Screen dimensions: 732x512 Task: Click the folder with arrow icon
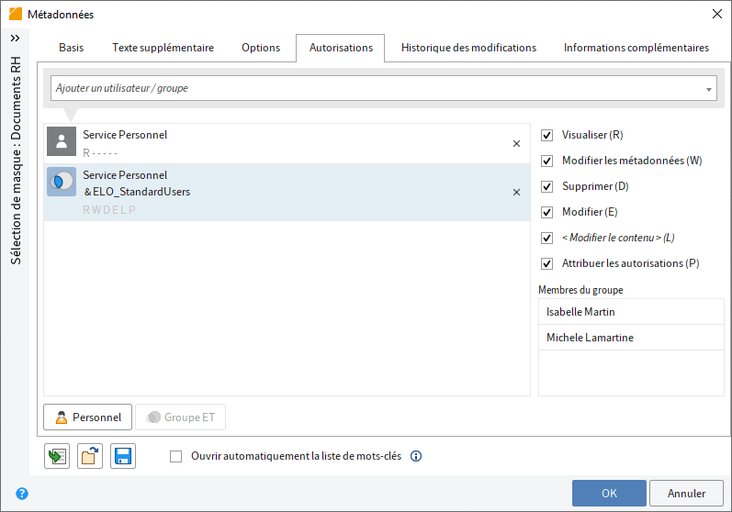90,456
